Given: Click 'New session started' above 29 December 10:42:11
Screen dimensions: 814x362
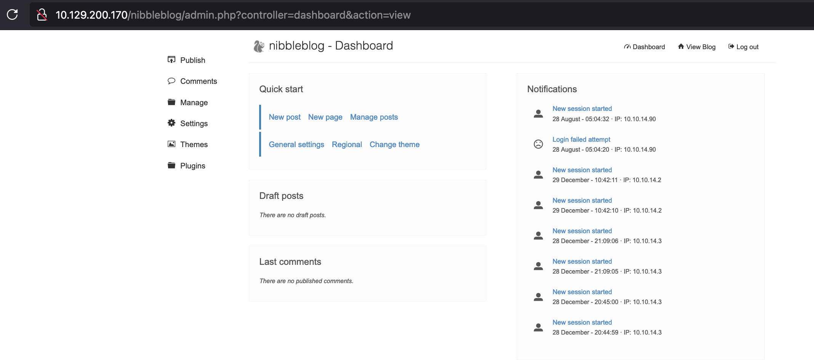Looking at the screenshot, I should click(x=582, y=170).
